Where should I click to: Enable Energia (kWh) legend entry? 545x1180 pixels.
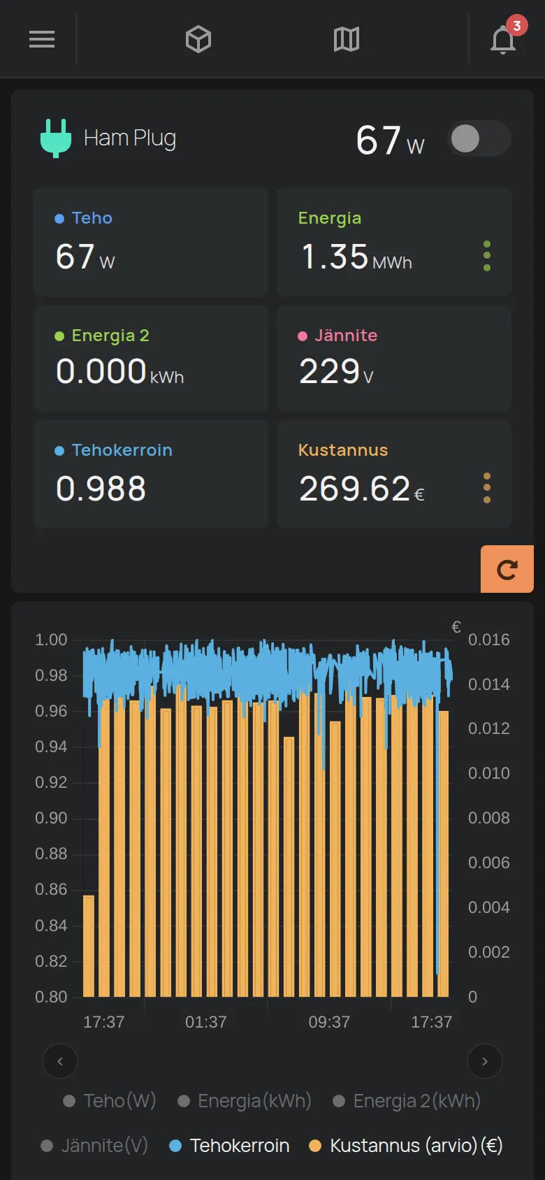pos(245,1101)
